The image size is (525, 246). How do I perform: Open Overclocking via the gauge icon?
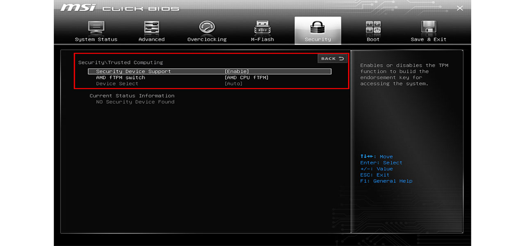[207, 27]
